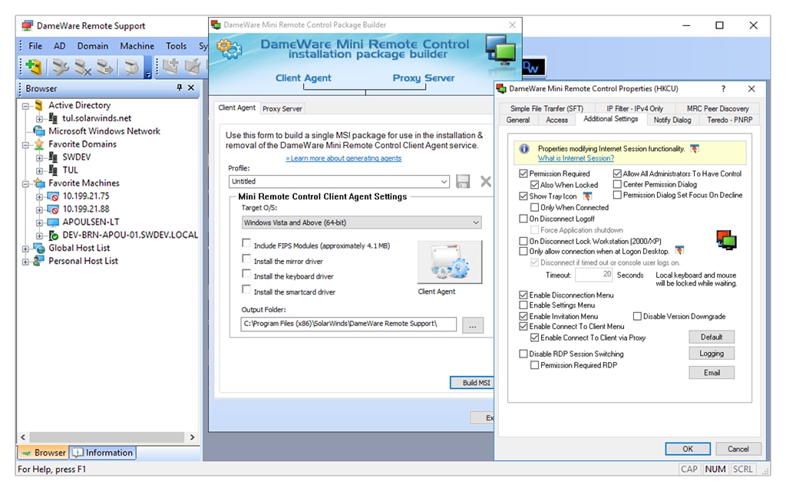
Task: Uncheck Allow All Administrators To Have Control
Action: click(616, 173)
